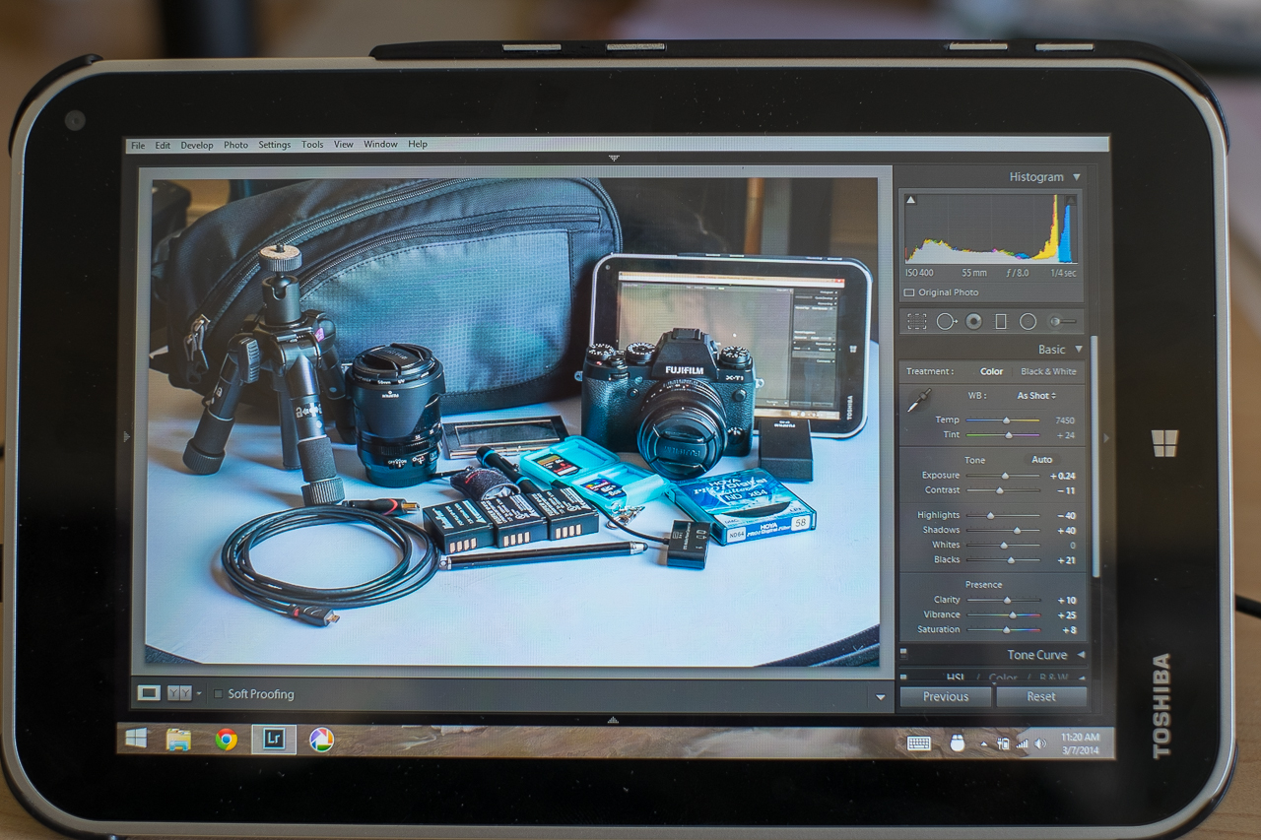Collapse the Histogram panel

pos(1077,177)
